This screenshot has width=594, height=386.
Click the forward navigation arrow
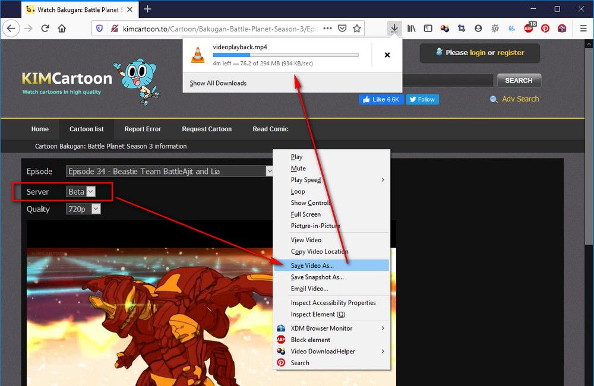tap(29, 29)
